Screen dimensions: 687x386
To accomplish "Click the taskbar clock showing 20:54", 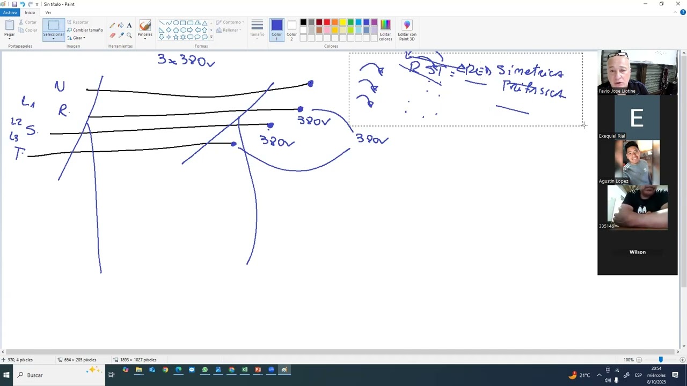I will point(656,375).
